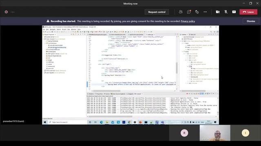Switch to the Console tab
The width and height of the screenshot is (261, 146).
click(138, 94)
